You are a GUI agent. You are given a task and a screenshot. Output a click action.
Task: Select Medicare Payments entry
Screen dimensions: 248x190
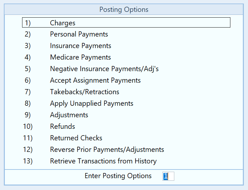click(x=80, y=57)
